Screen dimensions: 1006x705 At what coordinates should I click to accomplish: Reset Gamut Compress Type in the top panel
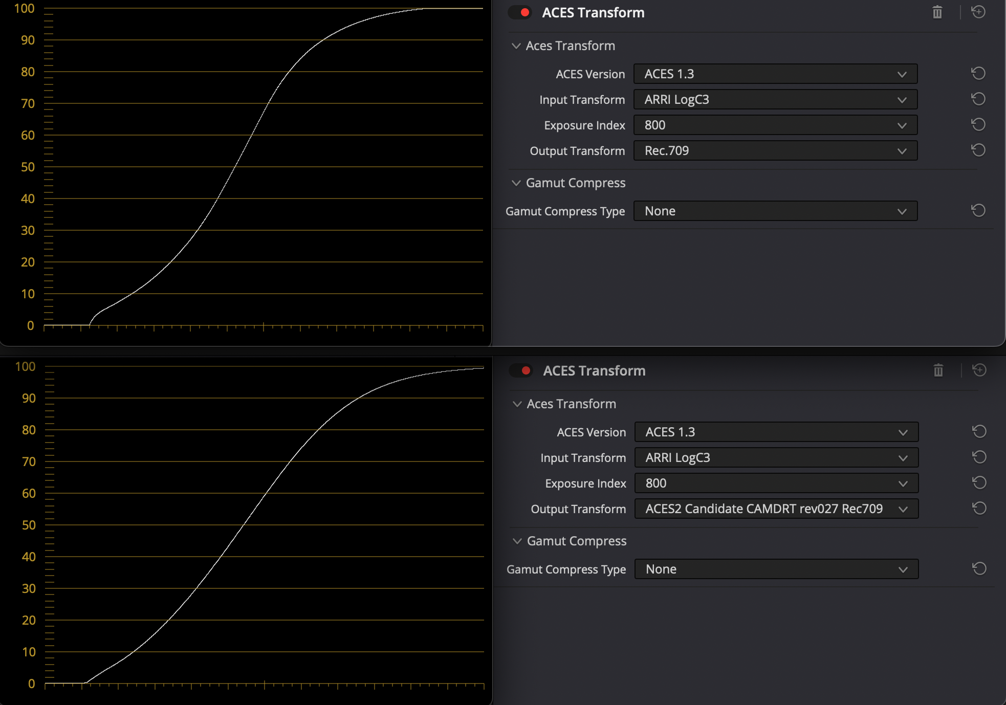(978, 210)
